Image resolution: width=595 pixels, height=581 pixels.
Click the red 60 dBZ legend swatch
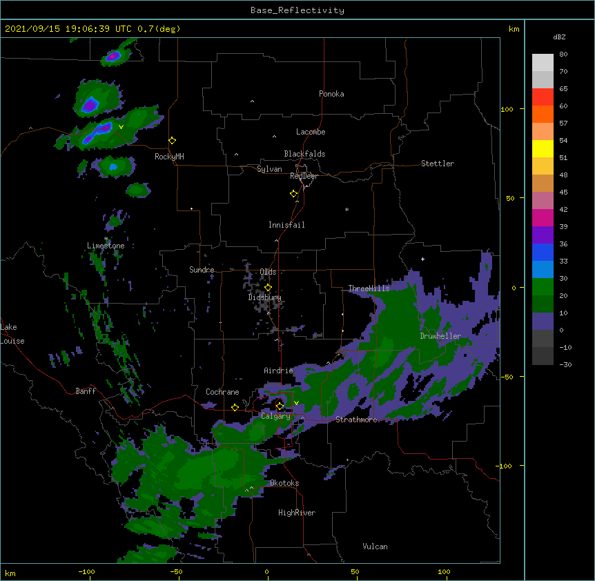(x=543, y=97)
